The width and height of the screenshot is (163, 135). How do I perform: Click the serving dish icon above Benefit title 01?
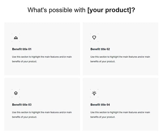(16, 38)
